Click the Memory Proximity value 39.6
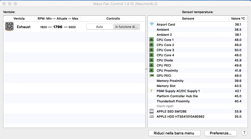Viewport: 251px width, 139px height. 238,81
